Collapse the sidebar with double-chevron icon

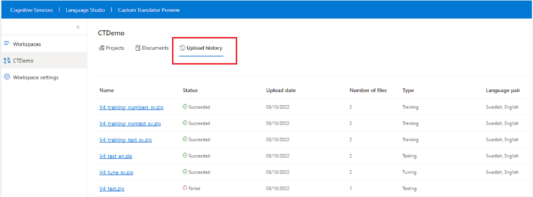[x=78, y=27]
